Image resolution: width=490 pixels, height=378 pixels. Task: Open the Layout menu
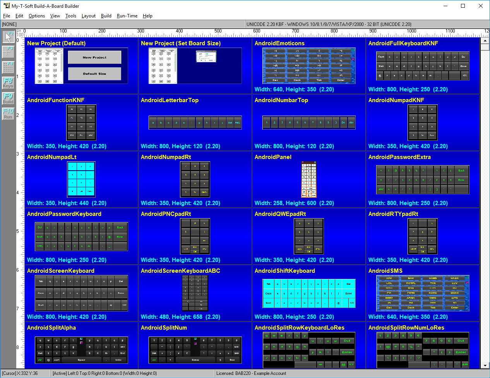pyautogui.click(x=88, y=16)
